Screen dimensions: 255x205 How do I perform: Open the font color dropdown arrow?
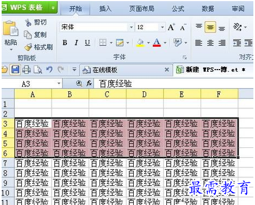click(x=165, y=43)
